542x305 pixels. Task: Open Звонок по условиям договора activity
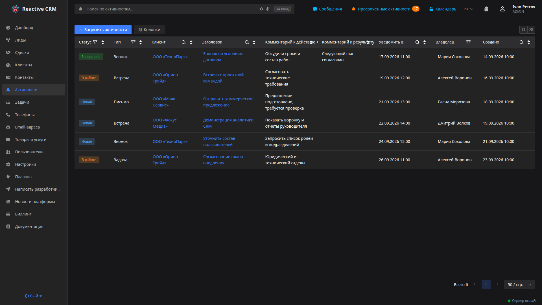click(223, 57)
